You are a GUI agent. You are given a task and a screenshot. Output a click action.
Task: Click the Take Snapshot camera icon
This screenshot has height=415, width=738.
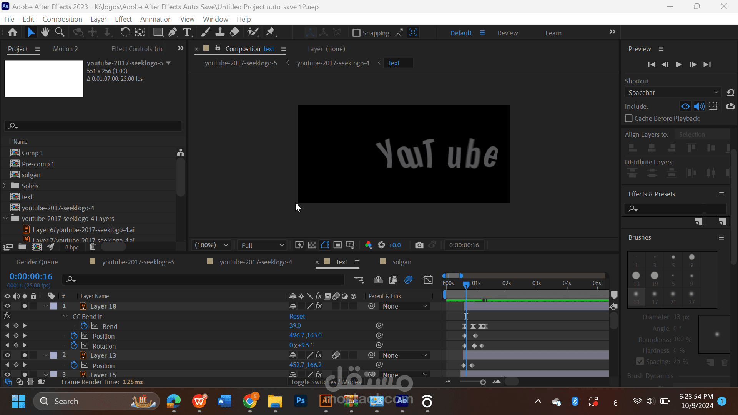[x=419, y=245]
